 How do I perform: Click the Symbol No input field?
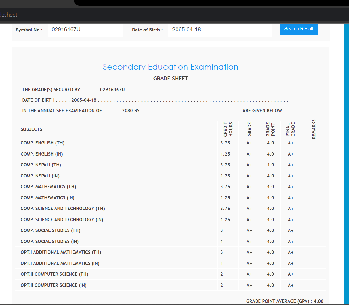pyautogui.click(x=85, y=30)
